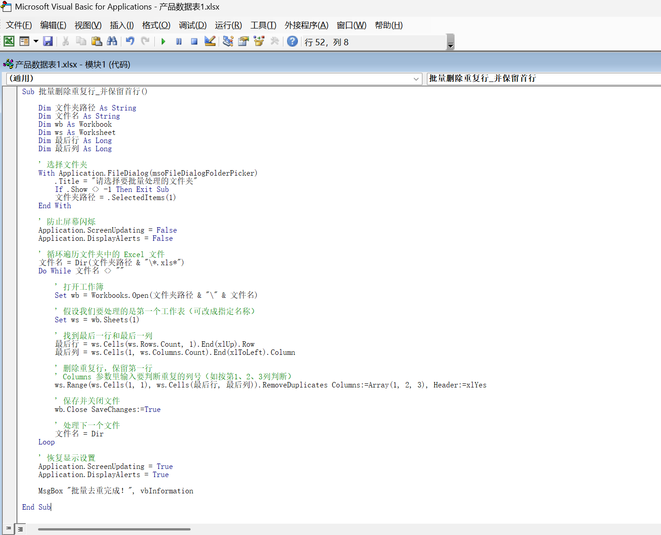Run the macro with the green play button

point(163,42)
